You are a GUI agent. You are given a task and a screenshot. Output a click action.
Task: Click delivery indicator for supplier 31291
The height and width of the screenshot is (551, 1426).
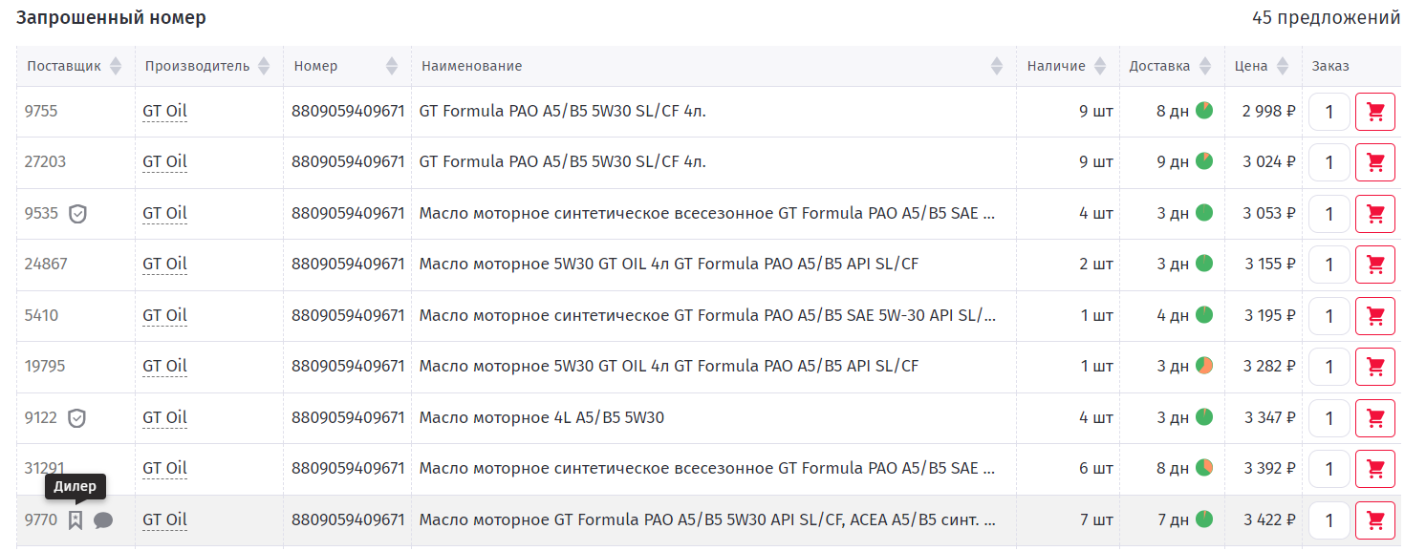1204,468
